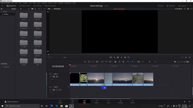Activate the Trim Edit Mode tool

[x=89, y=61]
